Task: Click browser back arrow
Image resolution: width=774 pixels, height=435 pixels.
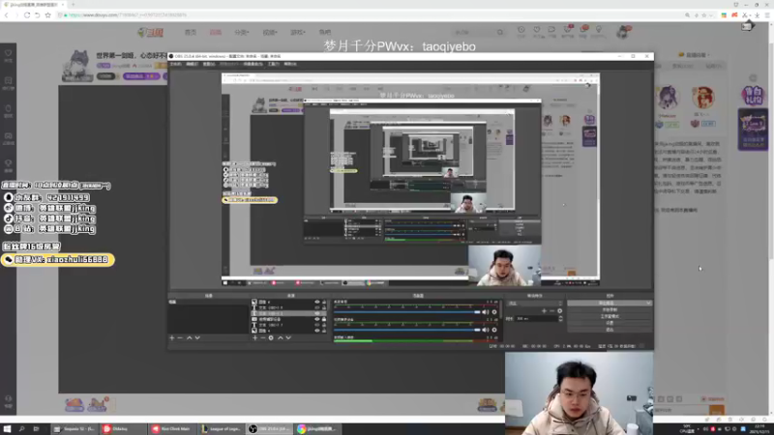Action: tap(7, 15)
